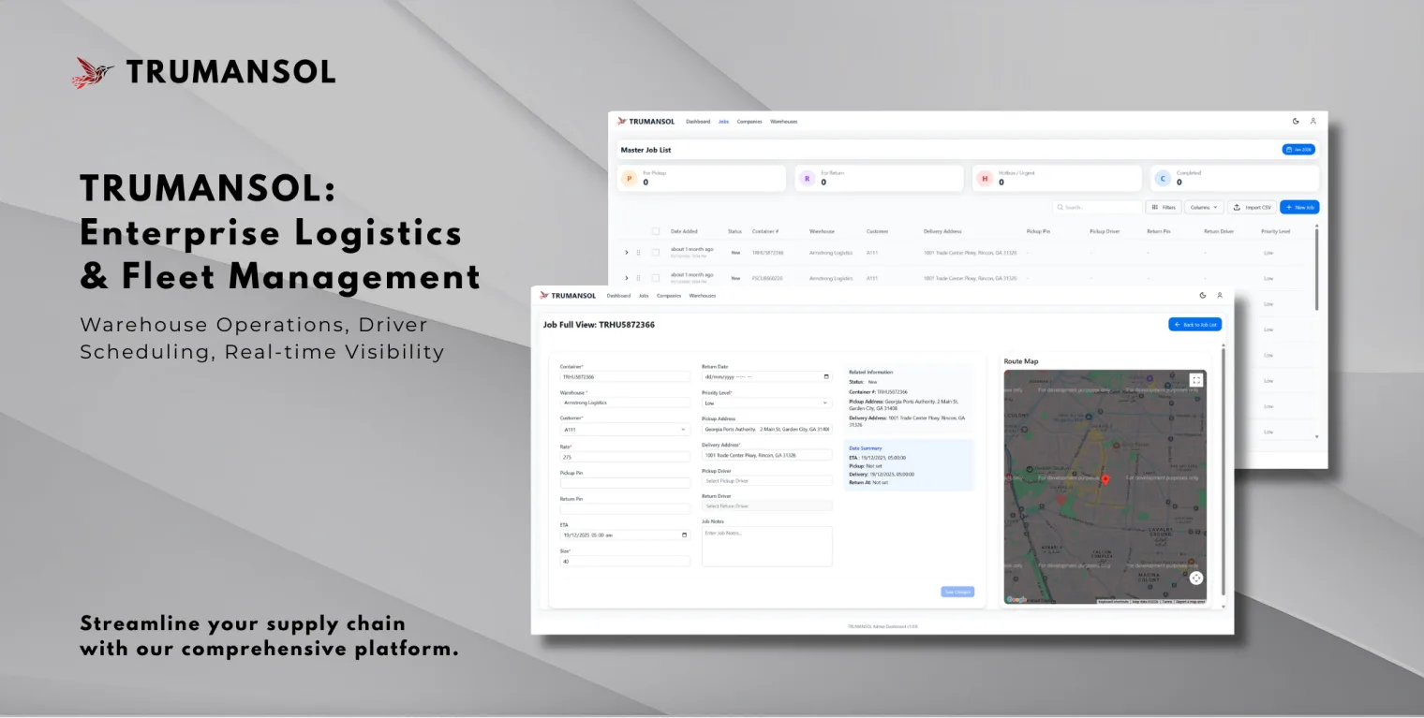Open the Select Return Driver dropdown
The height and width of the screenshot is (718, 1424).
(x=766, y=506)
